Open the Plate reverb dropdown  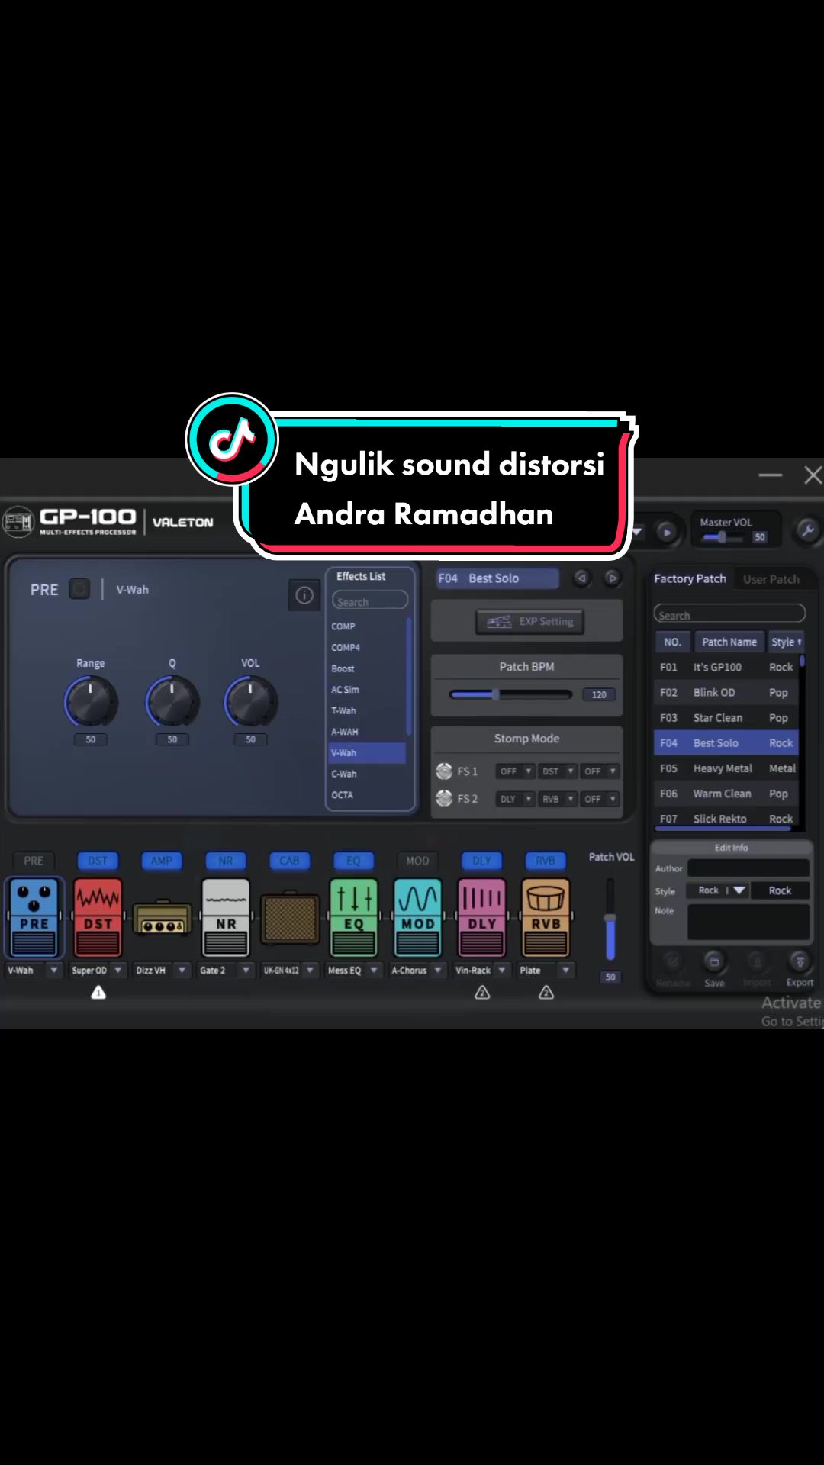pyautogui.click(x=565, y=971)
